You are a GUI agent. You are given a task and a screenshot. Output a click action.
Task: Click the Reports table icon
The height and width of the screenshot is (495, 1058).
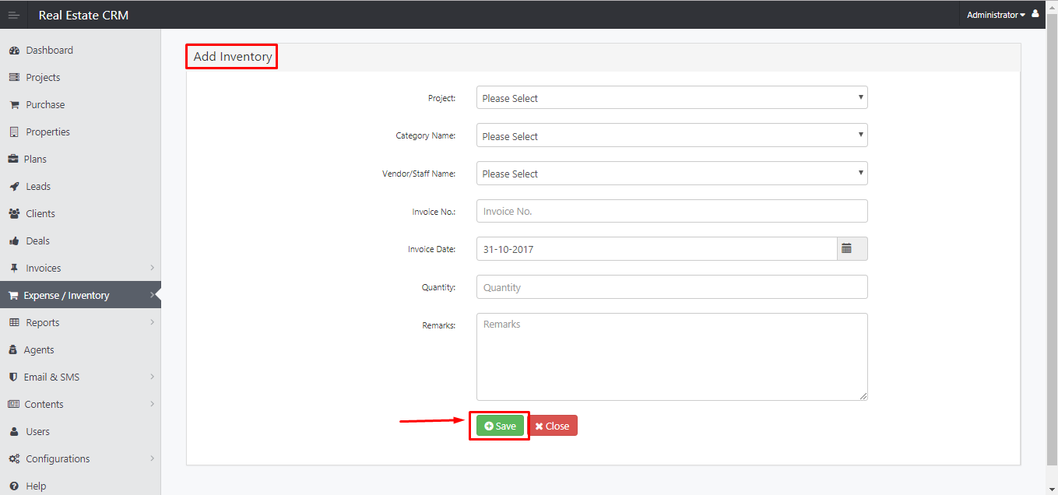pyautogui.click(x=14, y=323)
